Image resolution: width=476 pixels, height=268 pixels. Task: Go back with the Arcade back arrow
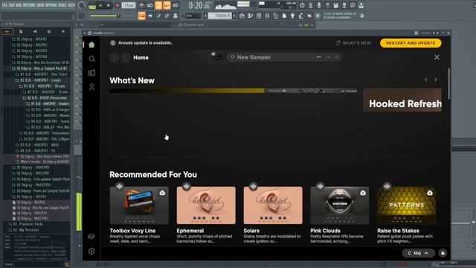[x=115, y=57]
